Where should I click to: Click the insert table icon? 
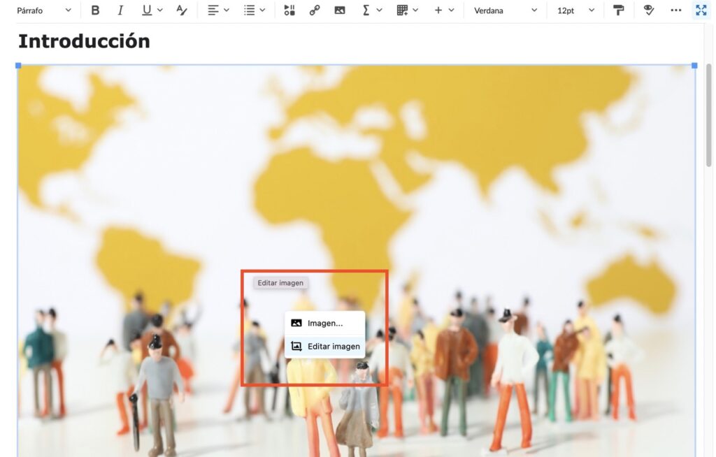tap(402, 10)
